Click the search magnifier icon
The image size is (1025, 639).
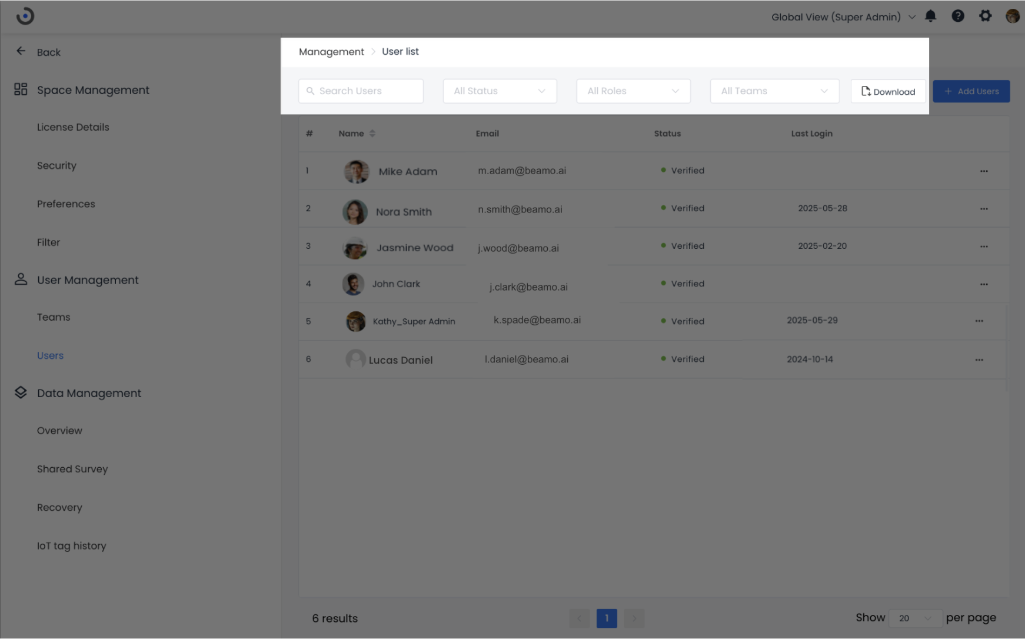click(x=310, y=91)
